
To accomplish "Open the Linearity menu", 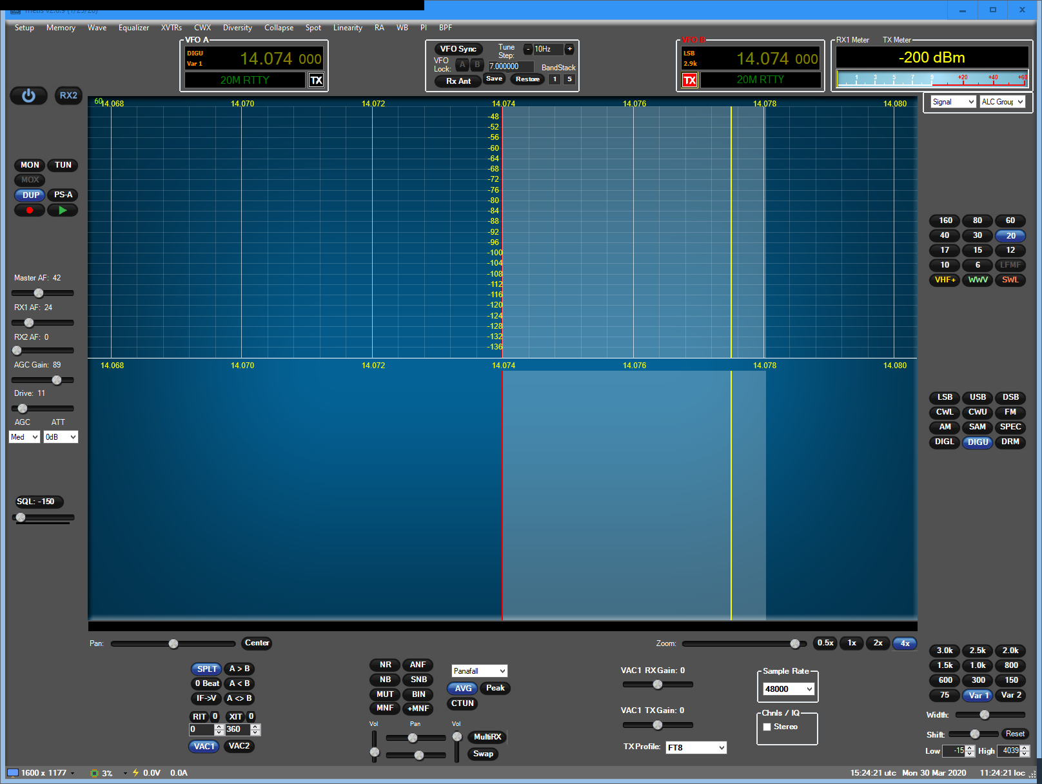I will [x=348, y=28].
